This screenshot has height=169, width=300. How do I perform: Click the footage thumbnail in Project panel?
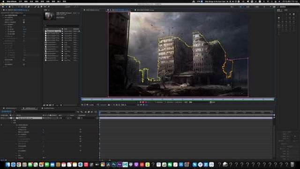pyautogui.click(x=50, y=16)
